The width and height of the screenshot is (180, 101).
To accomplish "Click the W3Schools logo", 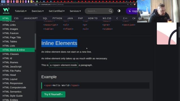I will (x=6, y=11).
